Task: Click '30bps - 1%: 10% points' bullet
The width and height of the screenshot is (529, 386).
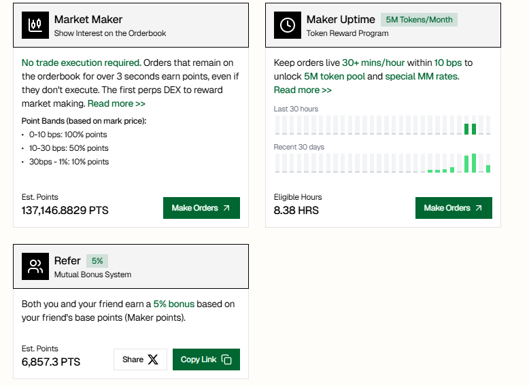Action: (69, 162)
